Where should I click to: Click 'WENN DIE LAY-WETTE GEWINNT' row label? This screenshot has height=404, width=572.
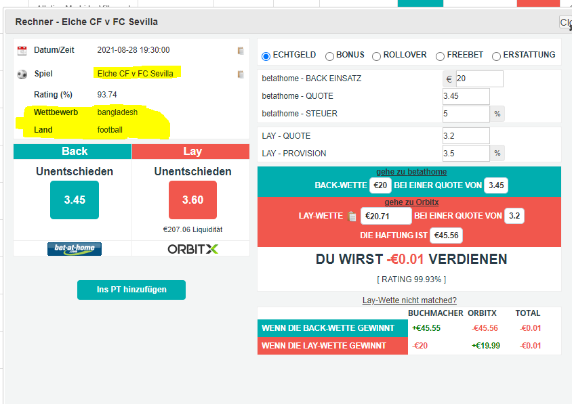pos(332,346)
